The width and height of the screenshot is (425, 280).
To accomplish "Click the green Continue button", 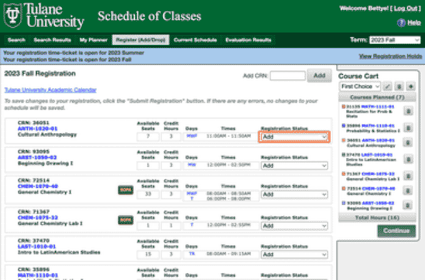I will point(396,231).
